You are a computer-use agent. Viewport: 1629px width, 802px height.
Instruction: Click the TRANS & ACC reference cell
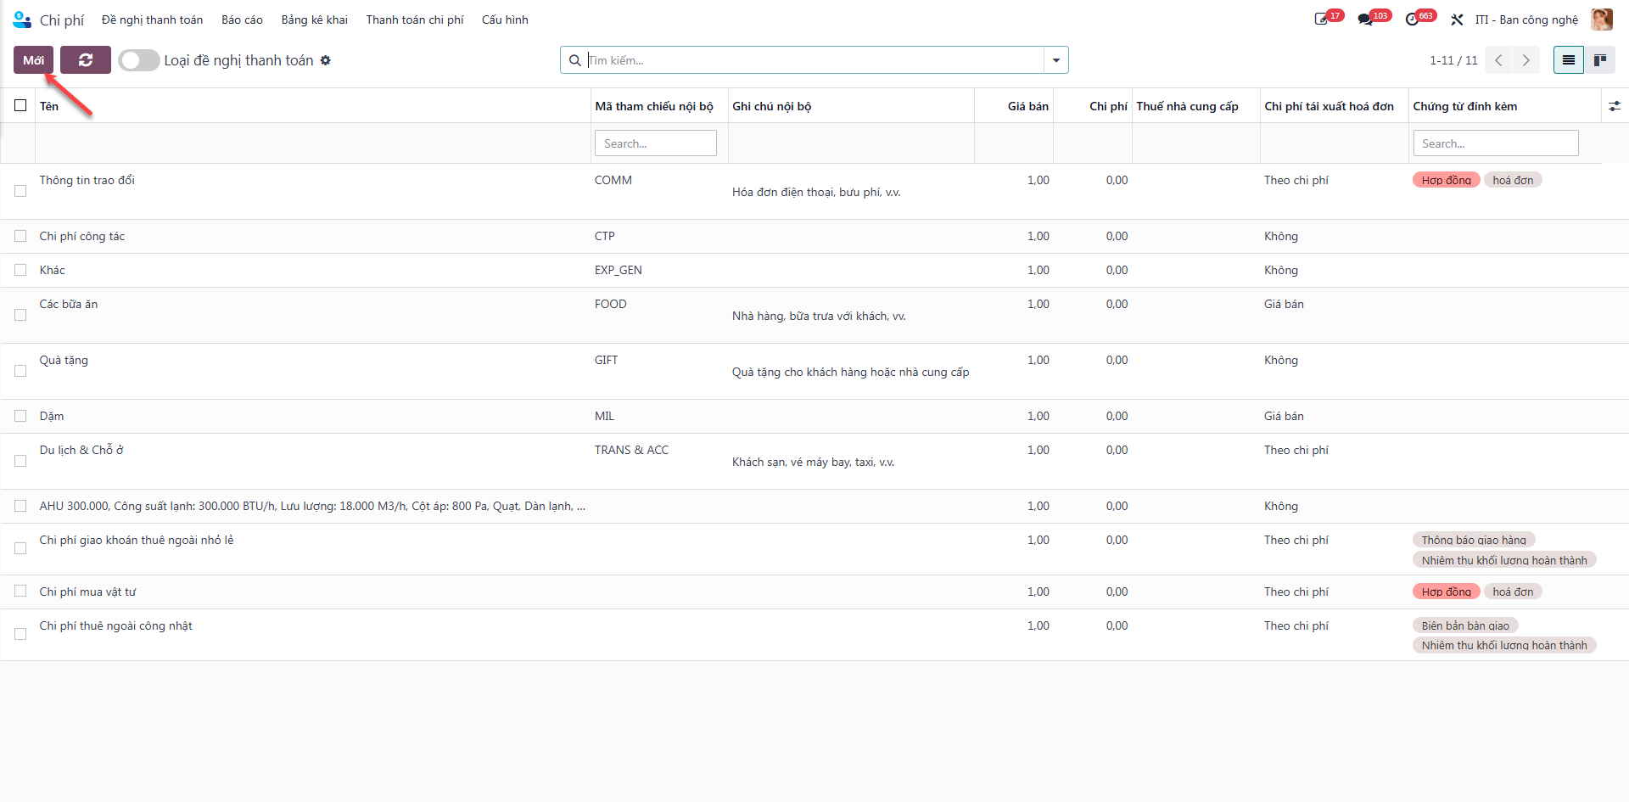coord(631,450)
